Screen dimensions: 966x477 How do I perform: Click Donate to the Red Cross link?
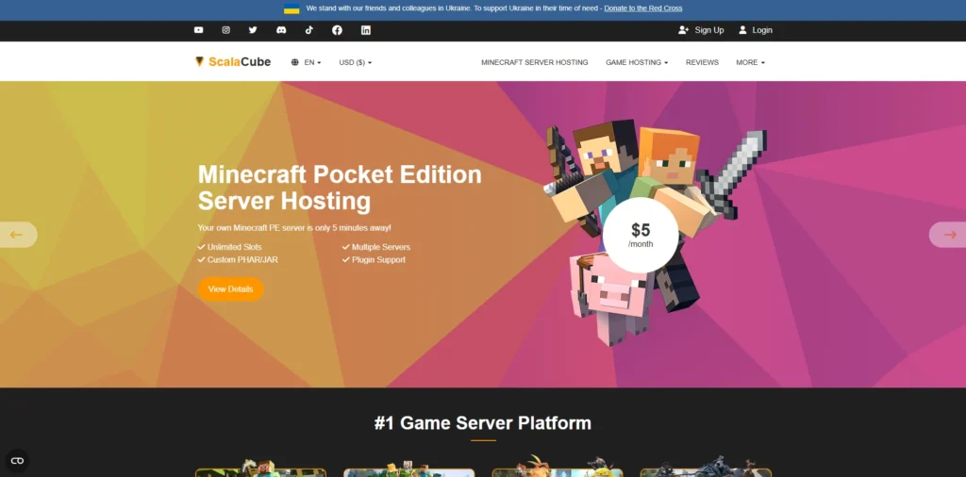click(x=643, y=8)
